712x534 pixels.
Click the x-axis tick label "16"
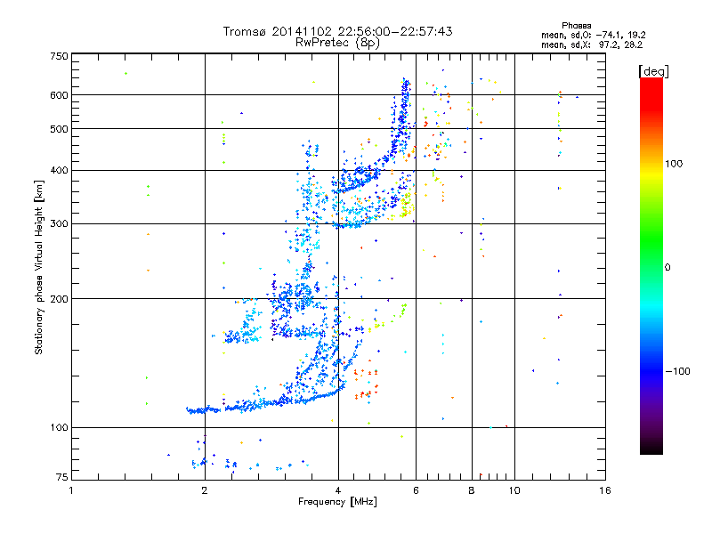click(x=605, y=490)
